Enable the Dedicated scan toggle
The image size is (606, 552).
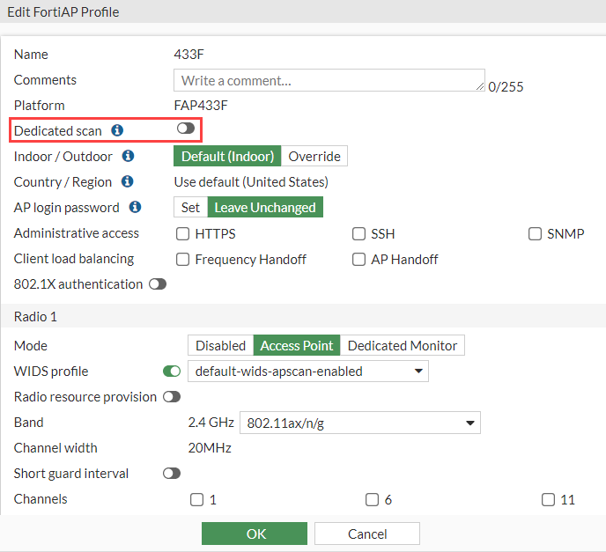click(x=185, y=129)
